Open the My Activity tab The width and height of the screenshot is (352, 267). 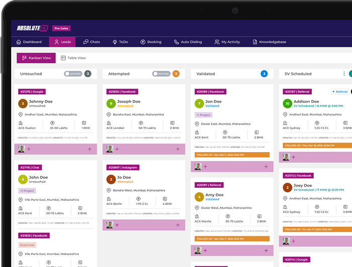click(227, 42)
